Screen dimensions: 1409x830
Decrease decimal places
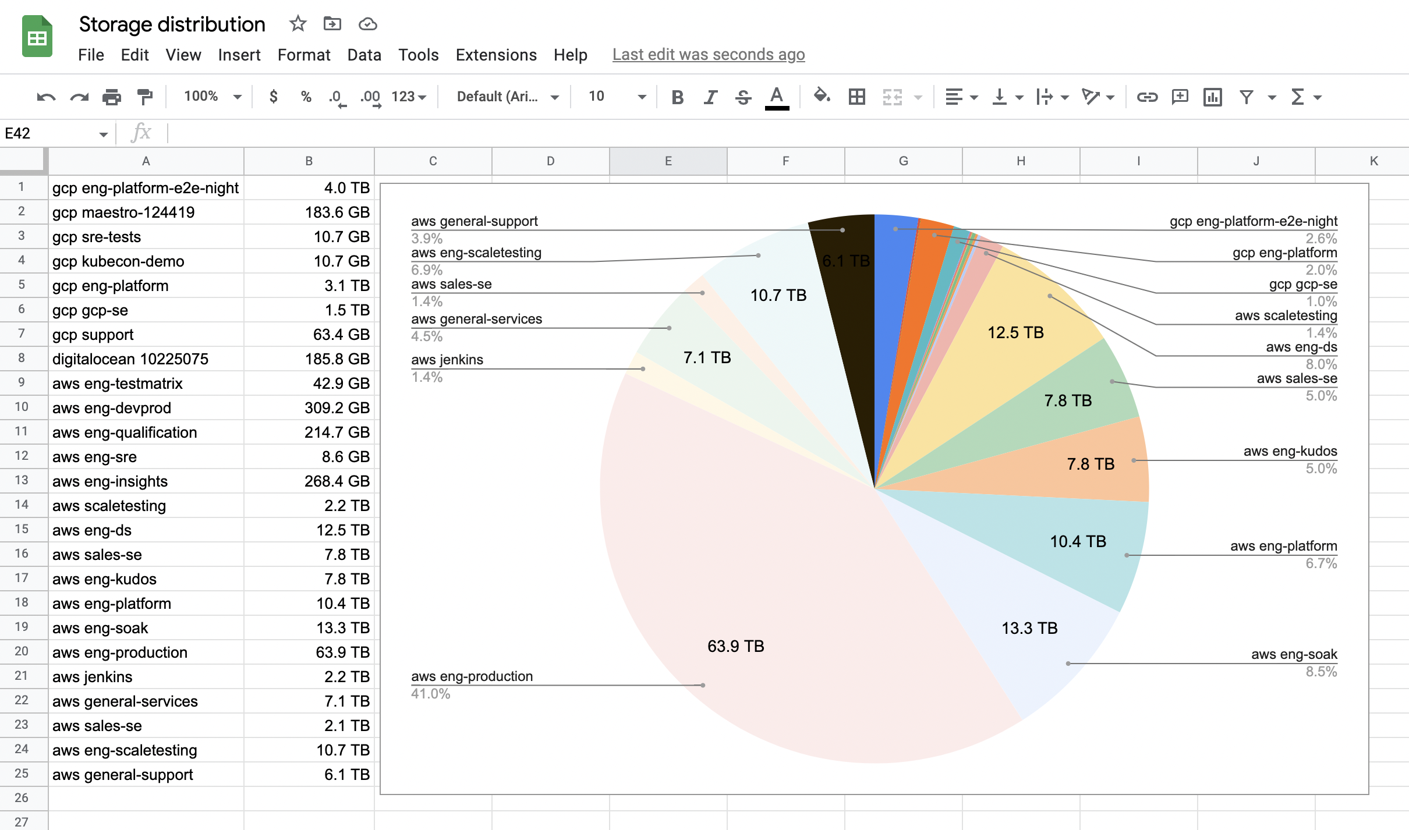click(337, 97)
